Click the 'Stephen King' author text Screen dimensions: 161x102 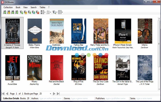pos(34,84)
